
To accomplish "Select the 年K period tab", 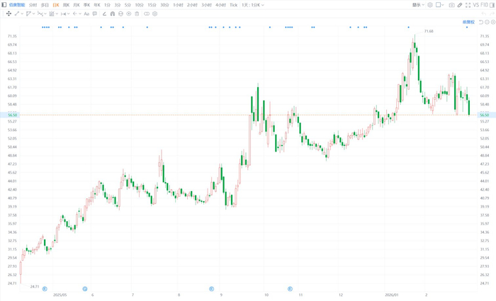I will (97, 5).
